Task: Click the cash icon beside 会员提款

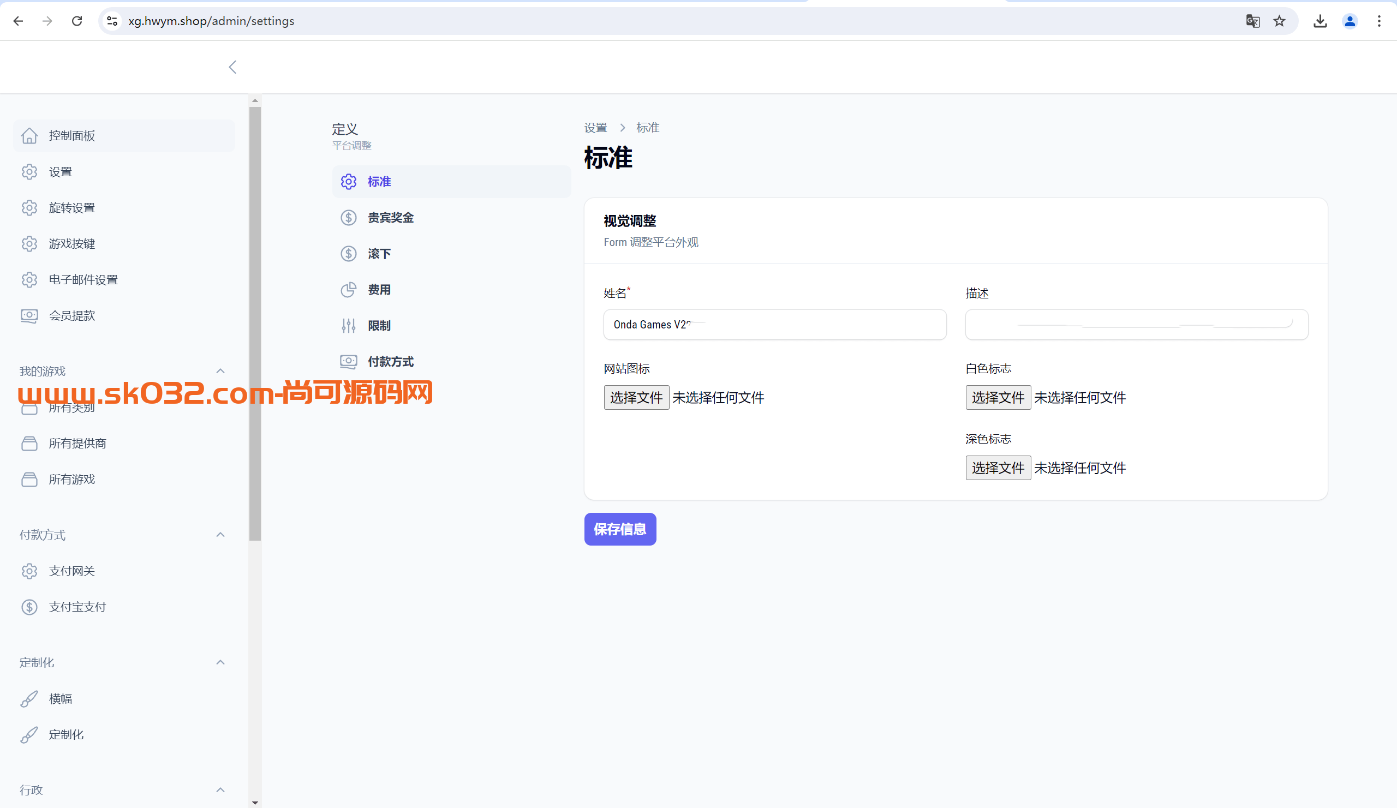Action: pos(29,316)
